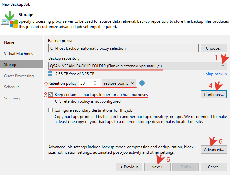Viewport: 230px width, 175px height.
Task: Select the Virtual Machines step
Action: (18, 54)
